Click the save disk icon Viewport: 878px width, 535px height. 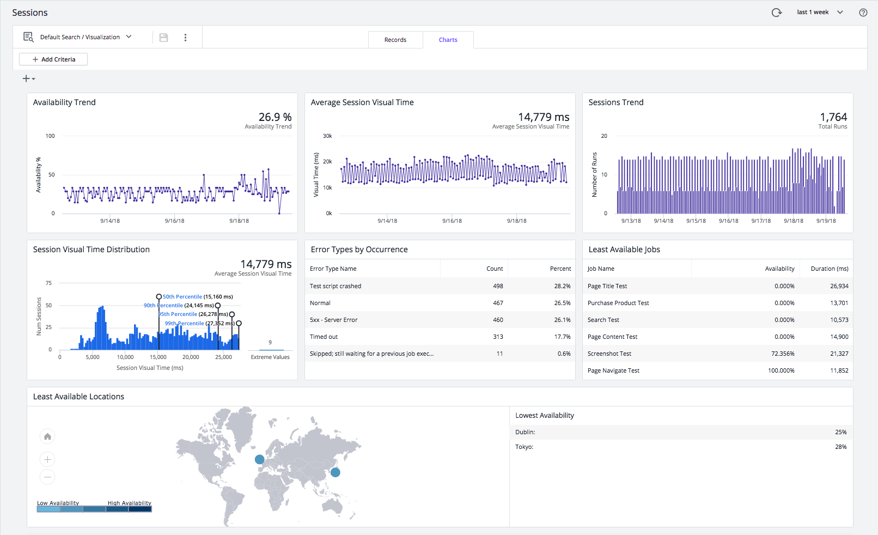(163, 38)
